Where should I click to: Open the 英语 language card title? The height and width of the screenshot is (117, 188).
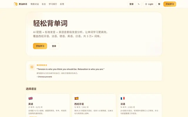tap(31, 104)
